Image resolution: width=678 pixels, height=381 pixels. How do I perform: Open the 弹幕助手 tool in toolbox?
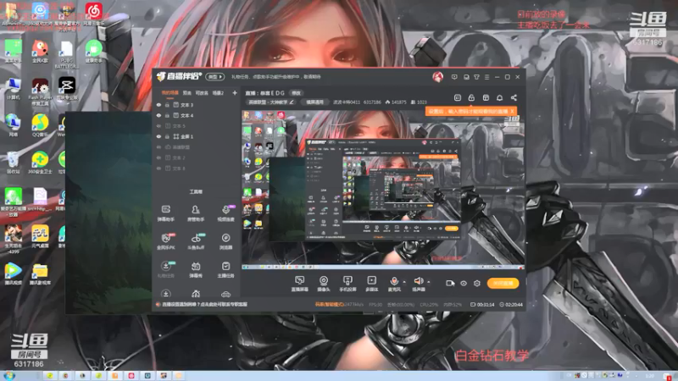point(165,213)
